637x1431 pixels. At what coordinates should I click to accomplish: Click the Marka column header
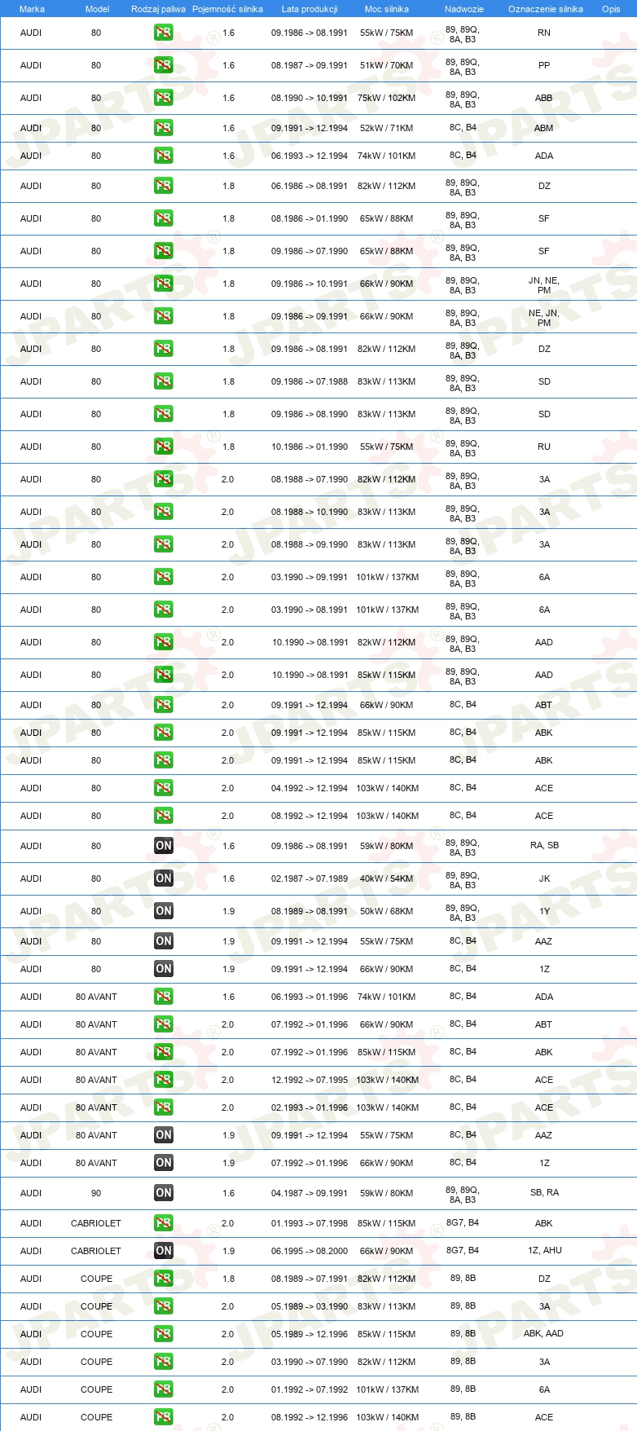[32, 9]
